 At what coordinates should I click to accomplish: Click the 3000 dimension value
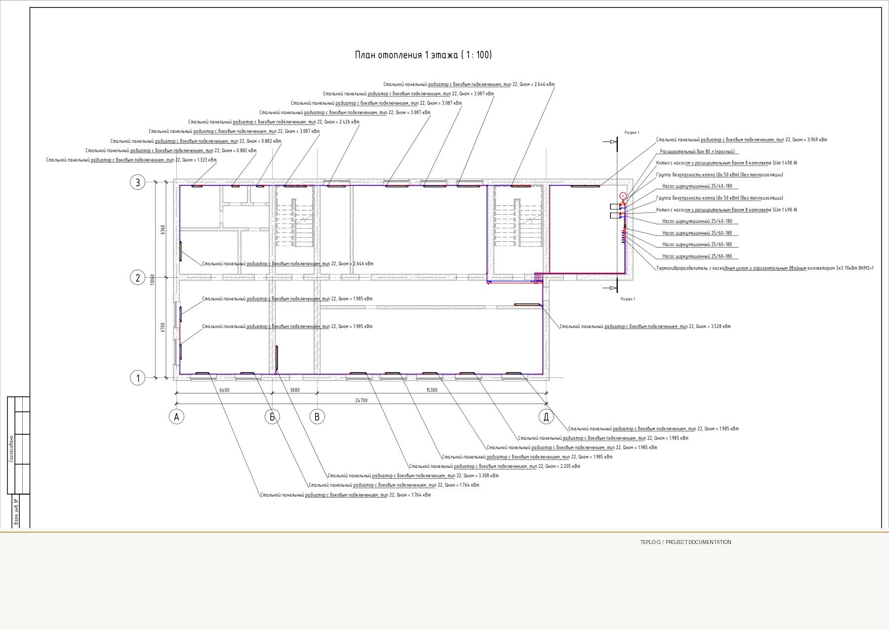pyautogui.click(x=295, y=390)
